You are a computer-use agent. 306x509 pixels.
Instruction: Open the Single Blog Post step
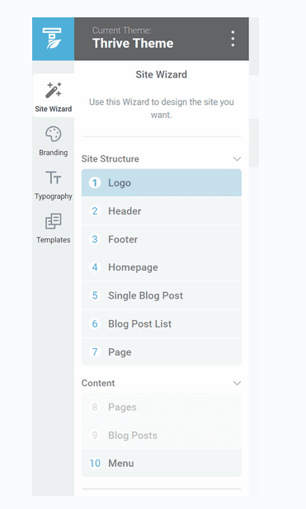tap(162, 295)
